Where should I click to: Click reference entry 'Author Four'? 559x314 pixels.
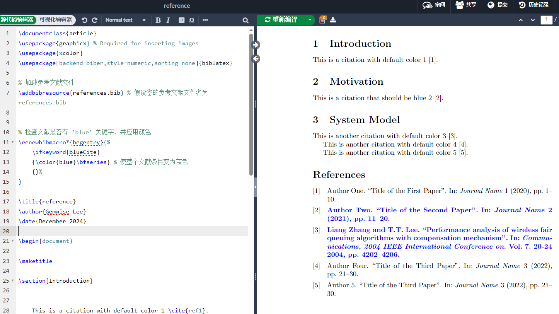[440, 270]
